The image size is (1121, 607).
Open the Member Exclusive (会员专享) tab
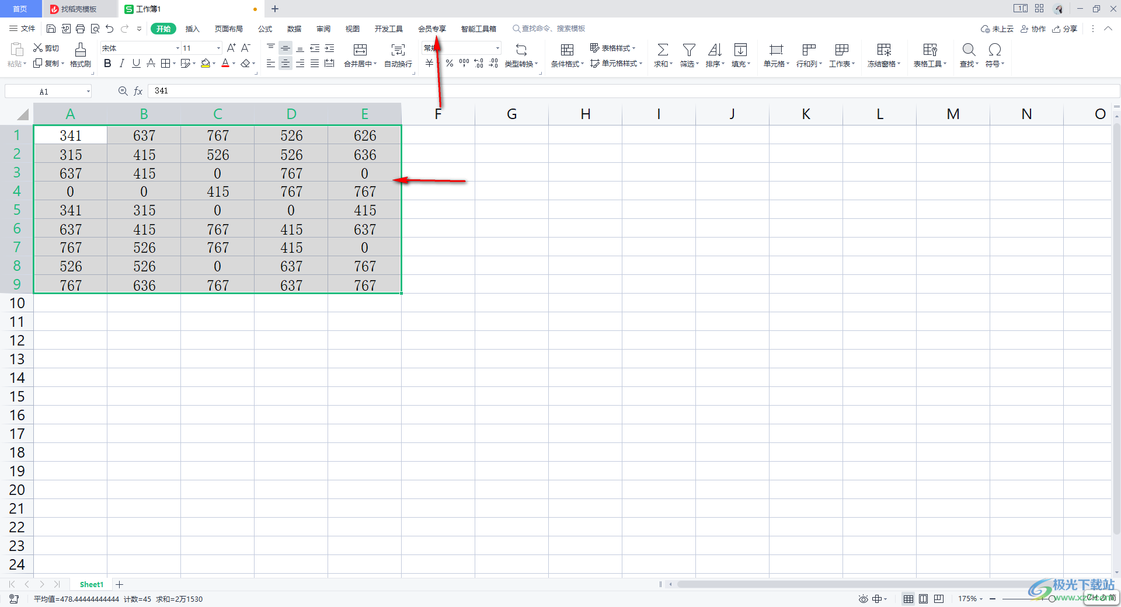click(432, 29)
